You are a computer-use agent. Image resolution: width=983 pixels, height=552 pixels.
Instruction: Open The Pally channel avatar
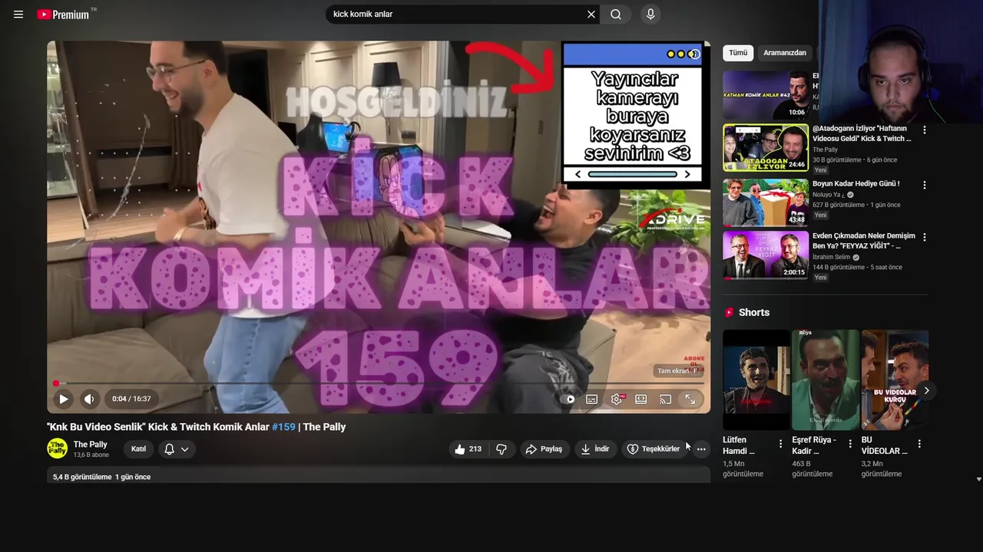[x=58, y=449]
